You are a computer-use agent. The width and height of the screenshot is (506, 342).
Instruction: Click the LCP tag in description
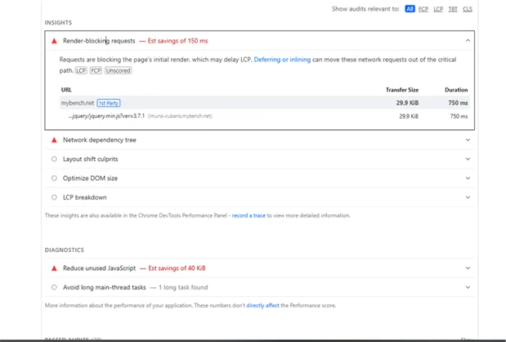pos(81,70)
